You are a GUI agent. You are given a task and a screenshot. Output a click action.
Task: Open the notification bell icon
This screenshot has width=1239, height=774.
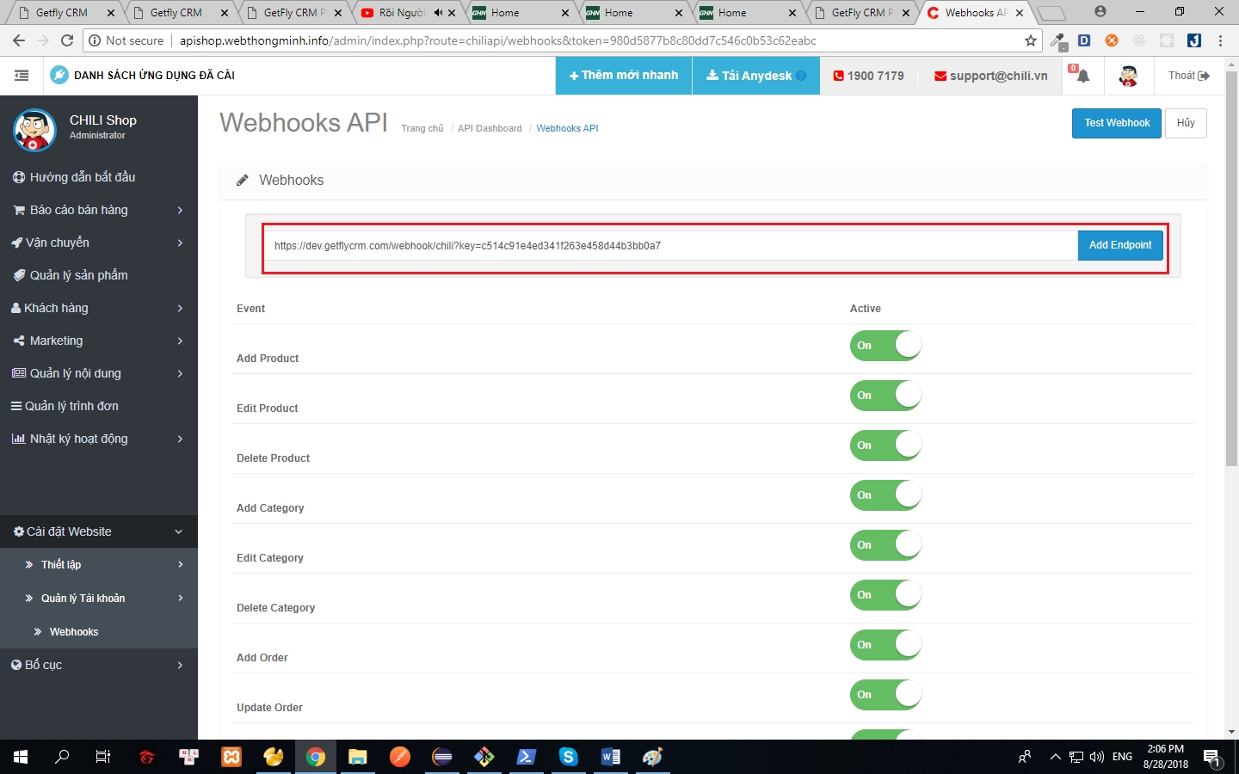pyautogui.click(x=1082, y=76)
